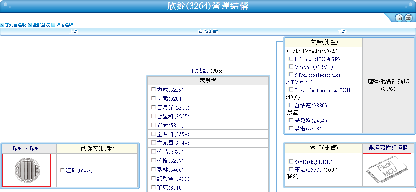Screen dimensions: 416x192
Task: Click the 競爭者 table header
Action: click(x=208, y=81)
